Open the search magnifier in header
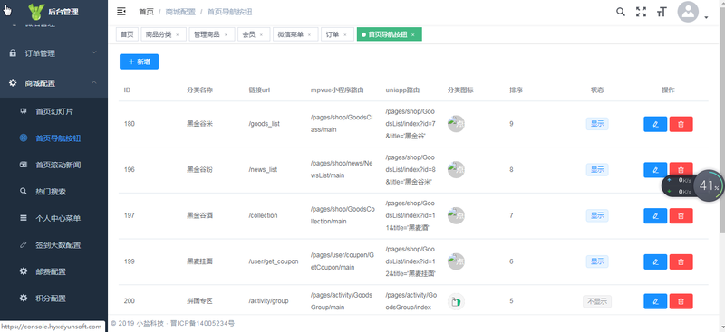The height and width of the screenshot is (332, 725). pos(621,12)
